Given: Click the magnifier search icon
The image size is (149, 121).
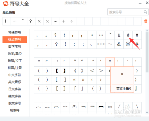Looking at the screenshot, I should click(145, 12).
